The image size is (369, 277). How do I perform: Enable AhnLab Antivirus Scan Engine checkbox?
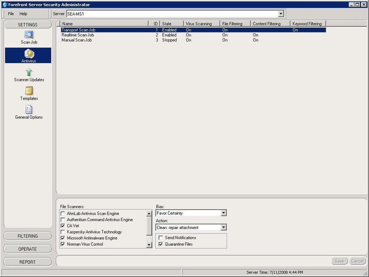pyautogui.click(x=63, y=214)
